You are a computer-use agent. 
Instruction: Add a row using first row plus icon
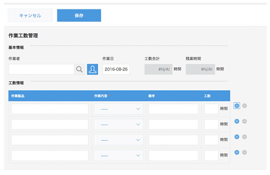[237, 106]
